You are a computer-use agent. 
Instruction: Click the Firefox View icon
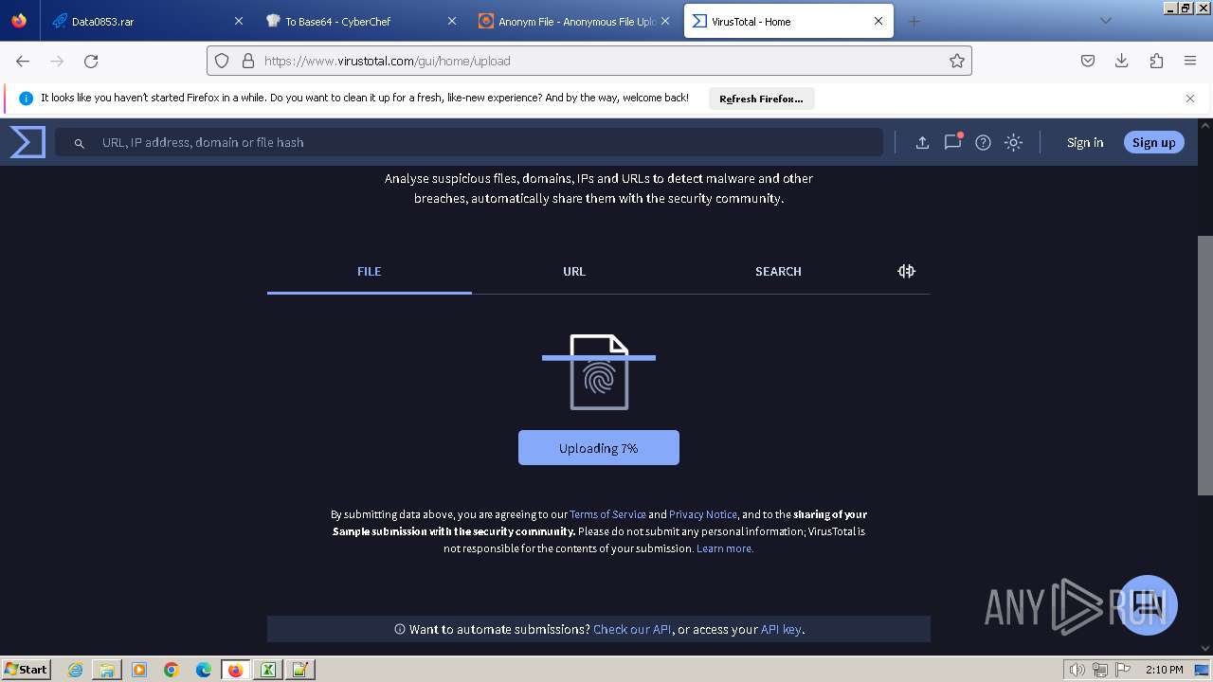click(19, 21)
